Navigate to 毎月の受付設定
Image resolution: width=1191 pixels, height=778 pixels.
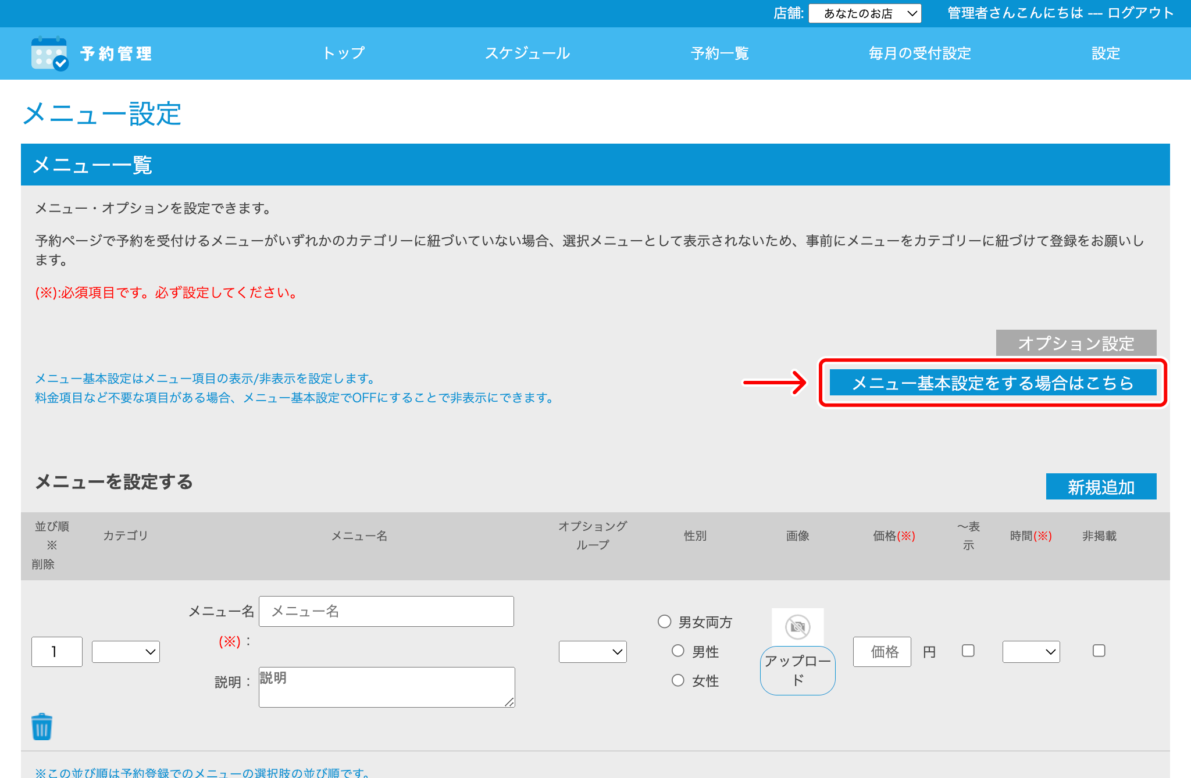click(919, 53)
